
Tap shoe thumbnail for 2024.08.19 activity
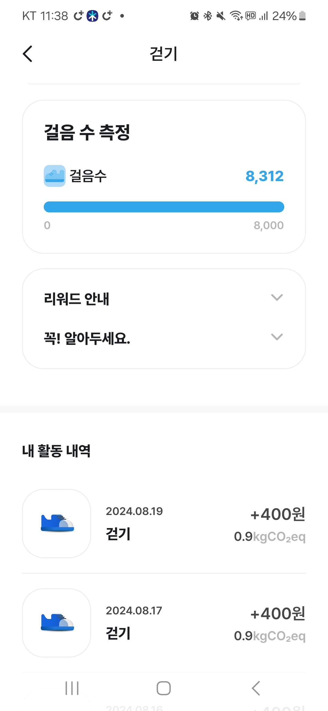pos(56,523)
